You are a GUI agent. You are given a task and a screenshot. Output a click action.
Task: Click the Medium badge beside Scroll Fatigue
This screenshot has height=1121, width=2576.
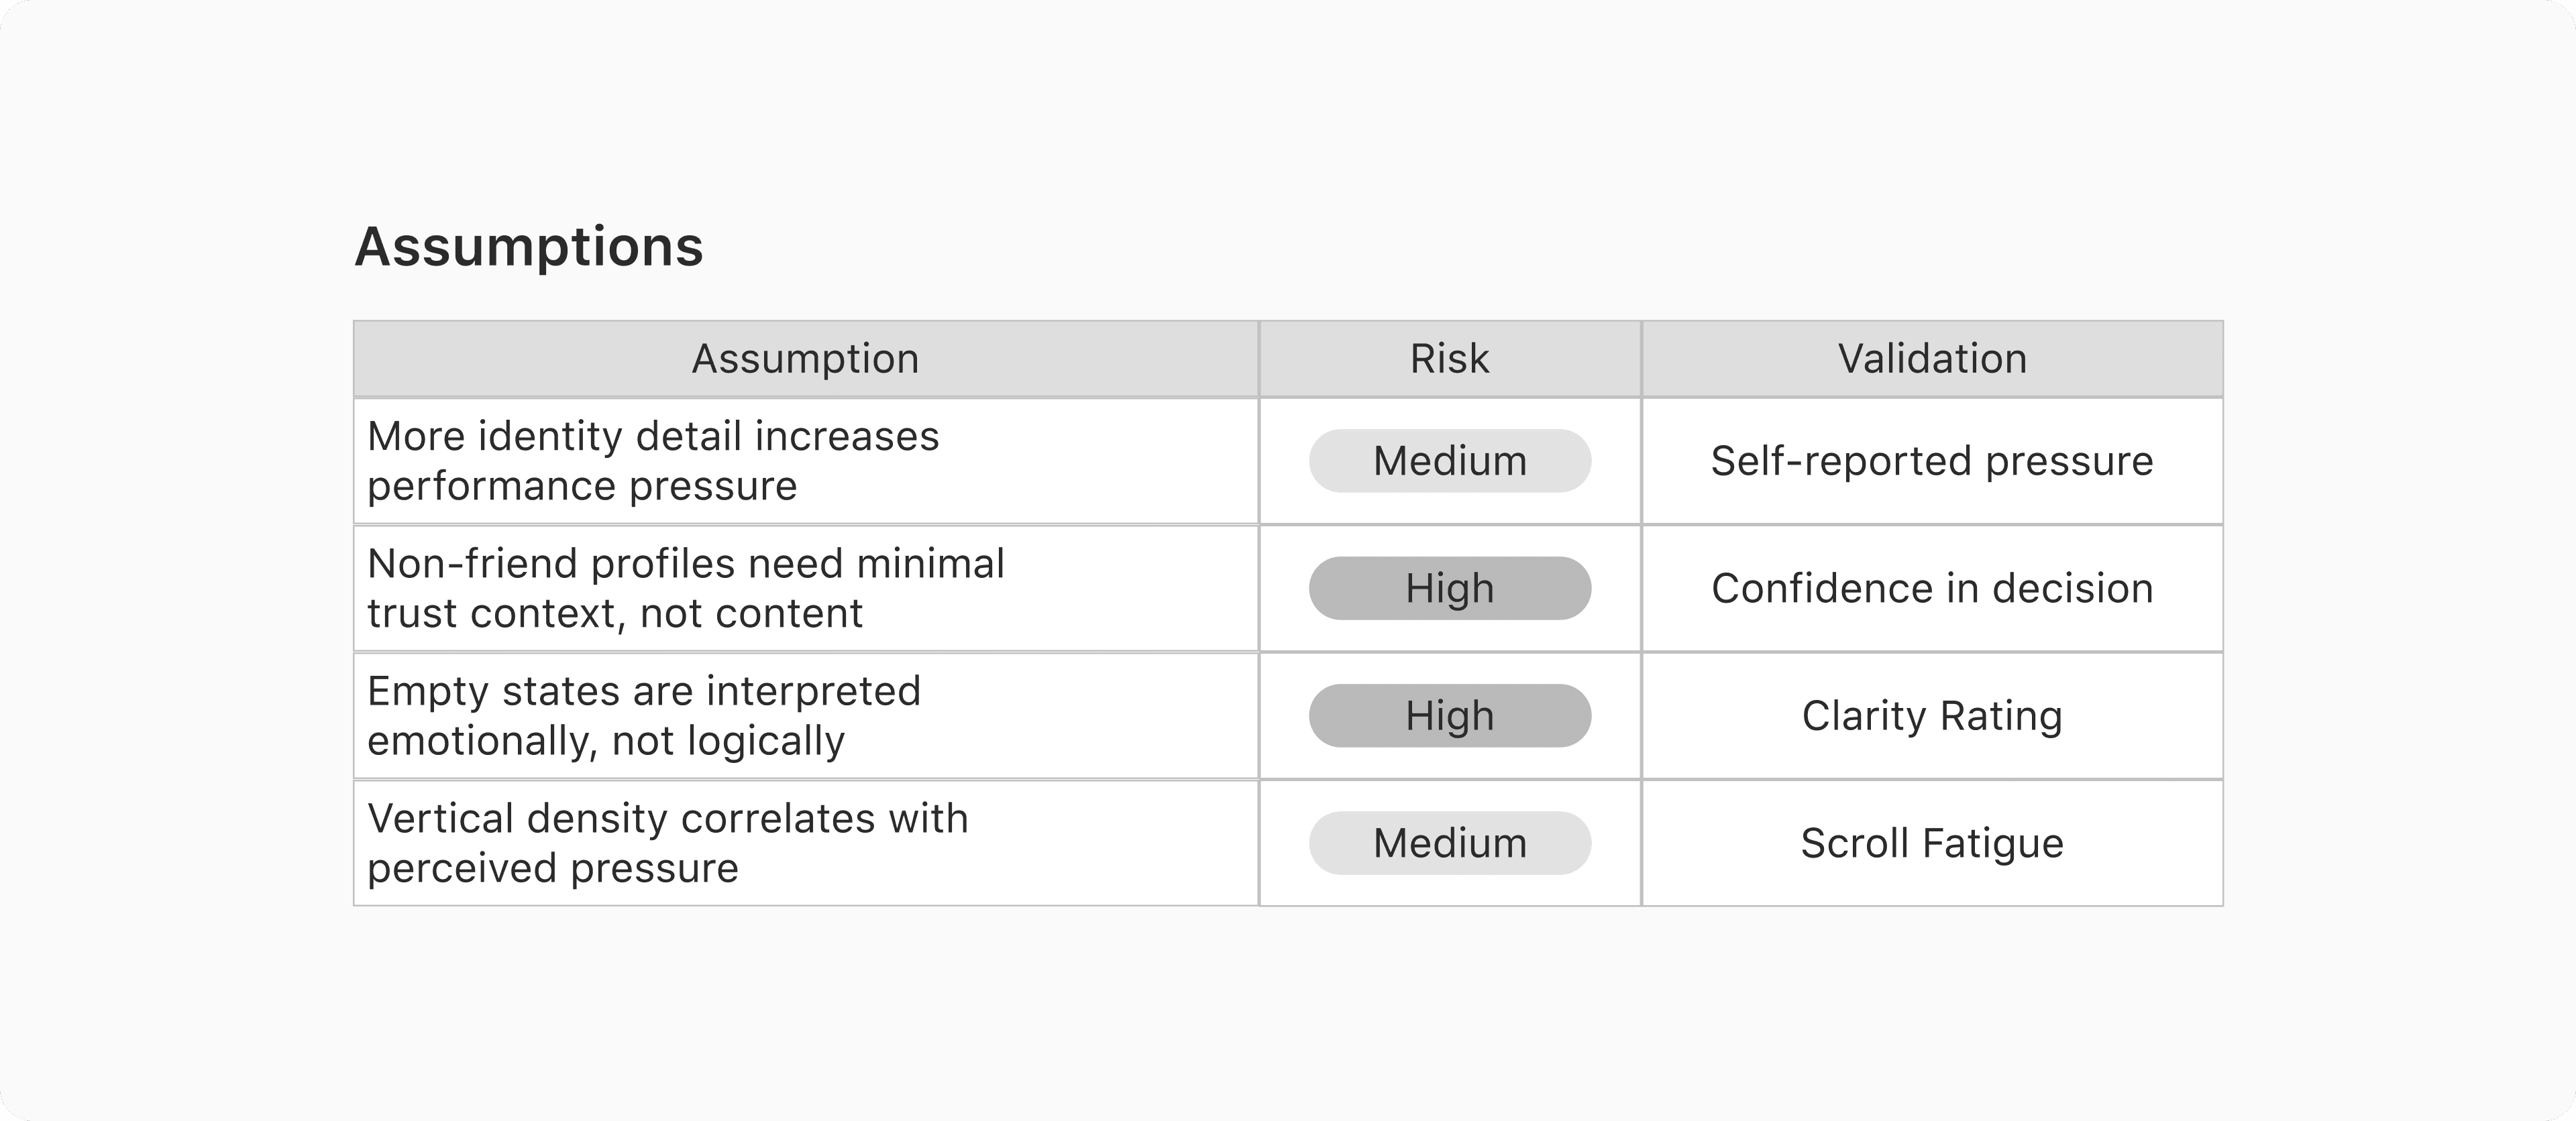[x=1449, y=843]
